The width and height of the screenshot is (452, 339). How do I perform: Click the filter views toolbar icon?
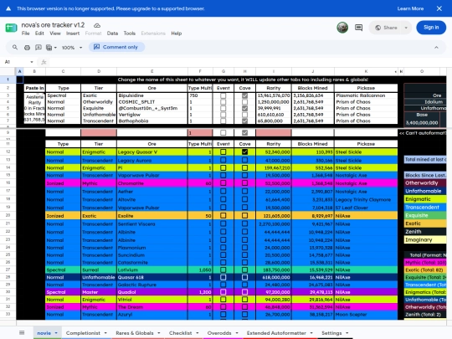(49, 47)
